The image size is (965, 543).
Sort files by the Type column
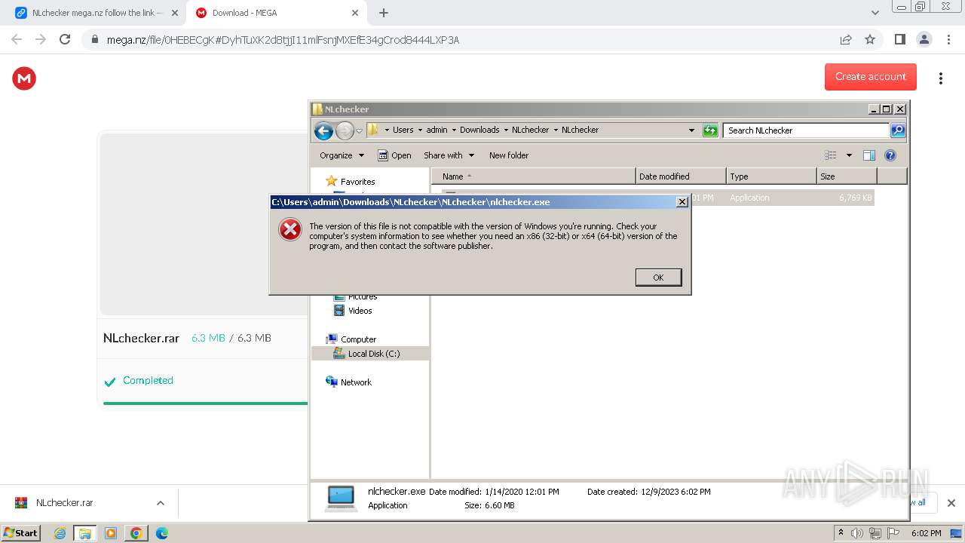771,176
